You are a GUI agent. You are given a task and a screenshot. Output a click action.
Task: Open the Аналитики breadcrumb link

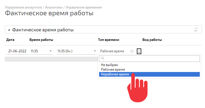(54, 8)
